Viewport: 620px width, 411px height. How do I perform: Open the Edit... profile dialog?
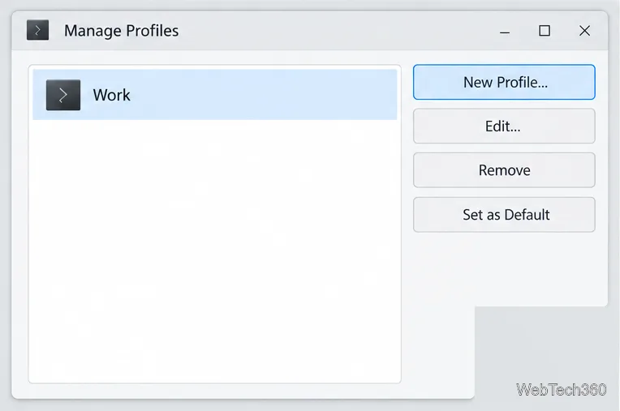(504, 126)
